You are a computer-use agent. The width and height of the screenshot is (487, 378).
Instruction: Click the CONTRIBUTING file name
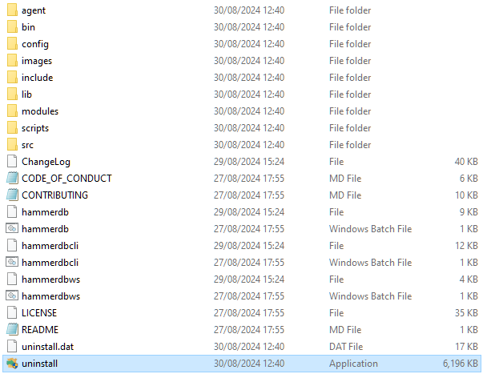[54, 195]
